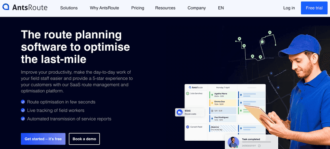Viewport: 330px width, 149px height.
Task: Expand the Why AntsRoute menu
Action: 105,8
